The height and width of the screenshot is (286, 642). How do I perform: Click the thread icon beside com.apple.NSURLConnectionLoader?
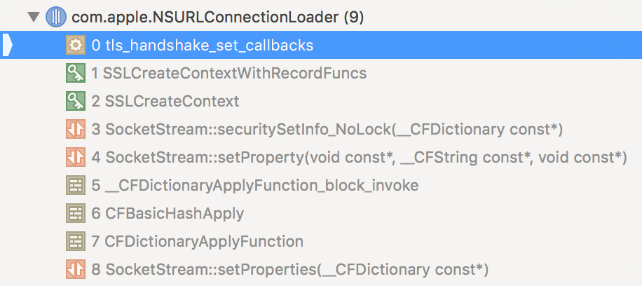click(55, 18)
